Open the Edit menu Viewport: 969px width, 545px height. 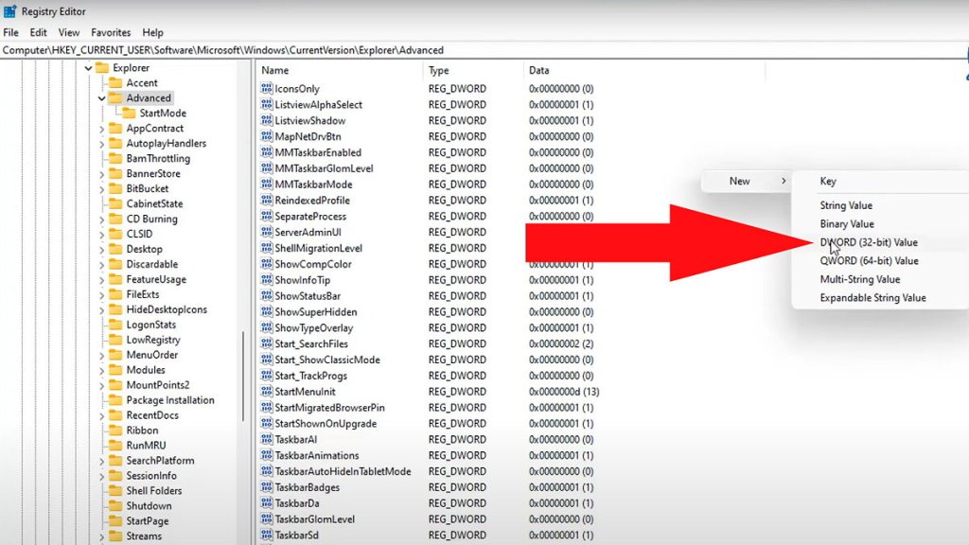pyautogui.click(x=38, y=32)
